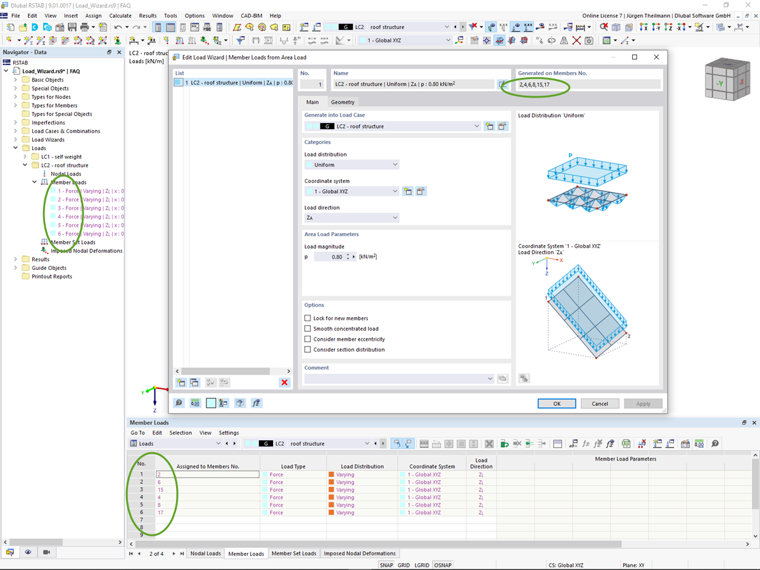Click new load case icon beside Generate into Load Case
Viewport: 760px width, 570px height.
pyautogui.click(x=490, y=126)
